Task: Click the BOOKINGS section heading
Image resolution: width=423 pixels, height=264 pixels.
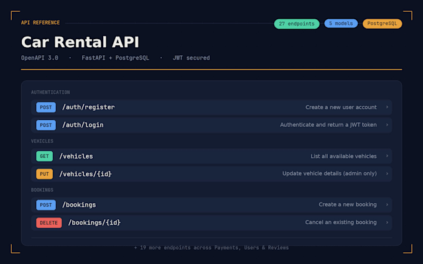Action: point(42,190)
